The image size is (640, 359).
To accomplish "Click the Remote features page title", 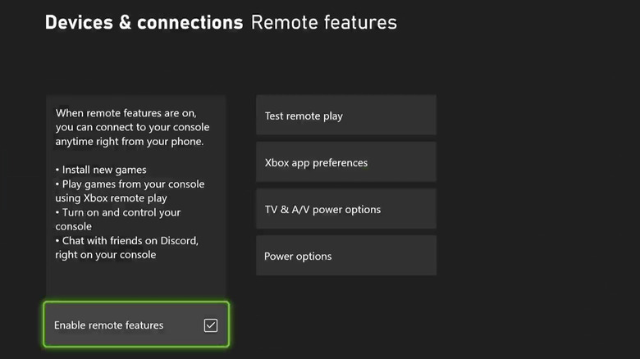I will pos(323,22).
